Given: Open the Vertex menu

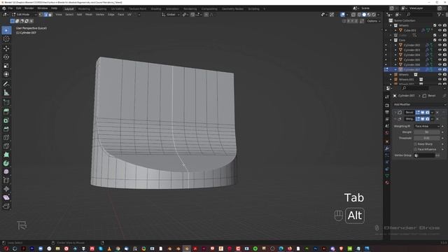Looking at the screenshot, I should tap(100, 14).
